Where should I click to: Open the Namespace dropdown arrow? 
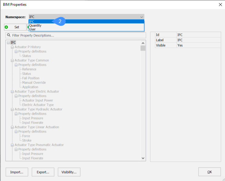tap(141, 17)
